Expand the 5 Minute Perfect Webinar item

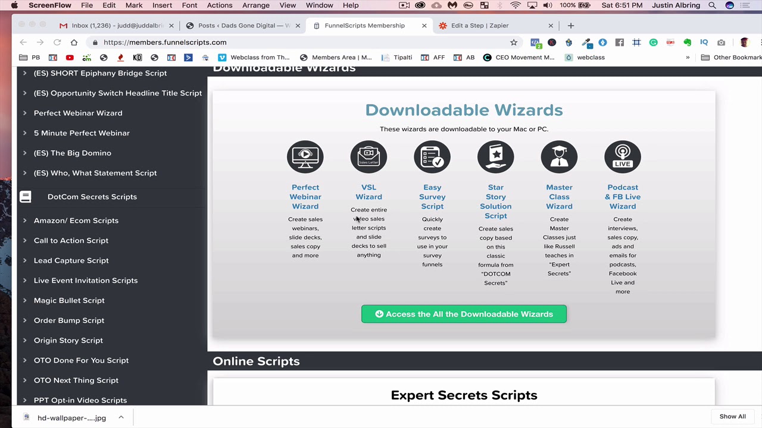(x=24, y=133)
